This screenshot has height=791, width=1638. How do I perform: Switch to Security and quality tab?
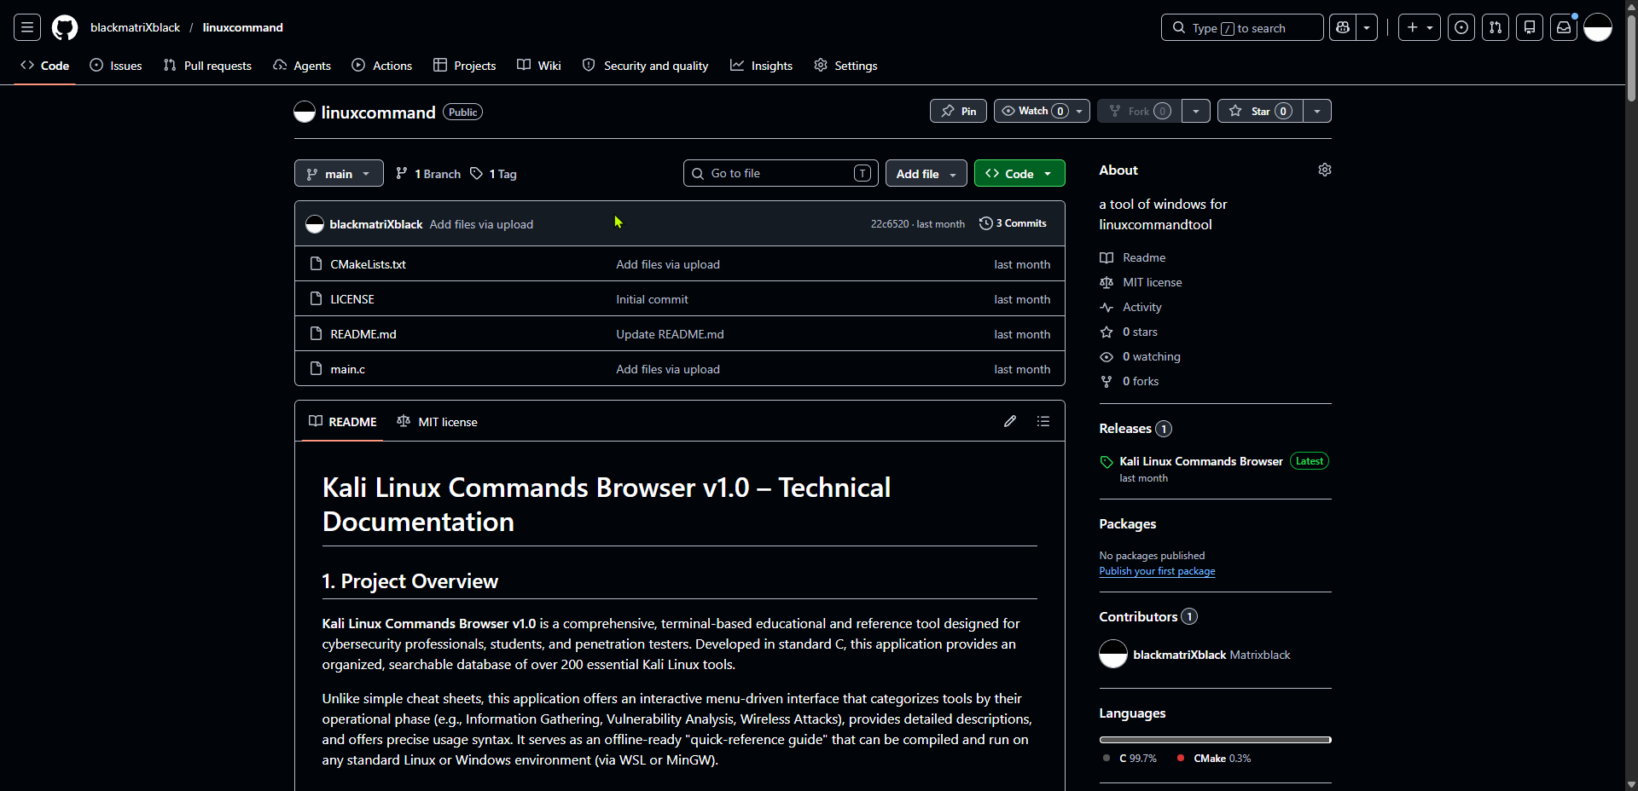click(645, 66)
